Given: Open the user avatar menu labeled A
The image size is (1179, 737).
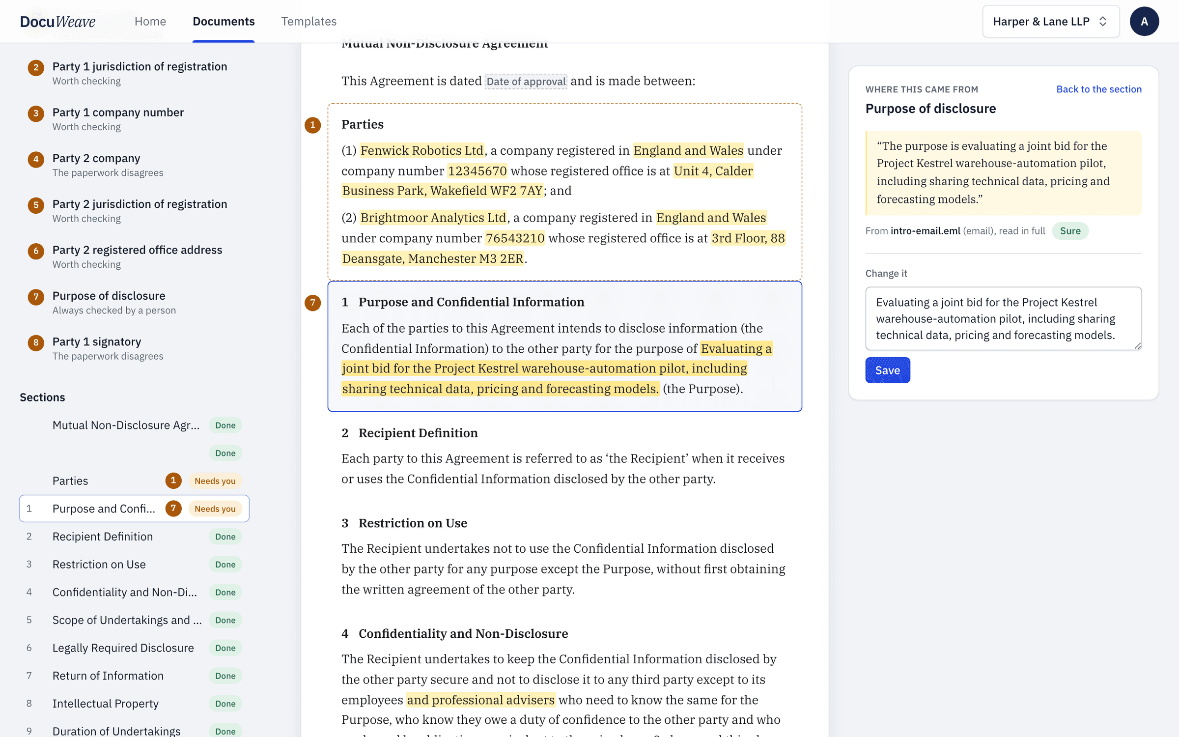Looking at the screenshot, I should point(1144,22).
